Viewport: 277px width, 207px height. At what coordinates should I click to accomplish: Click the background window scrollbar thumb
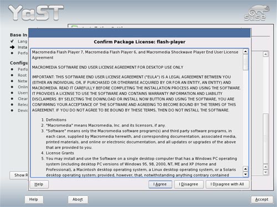tap(265, 139)
